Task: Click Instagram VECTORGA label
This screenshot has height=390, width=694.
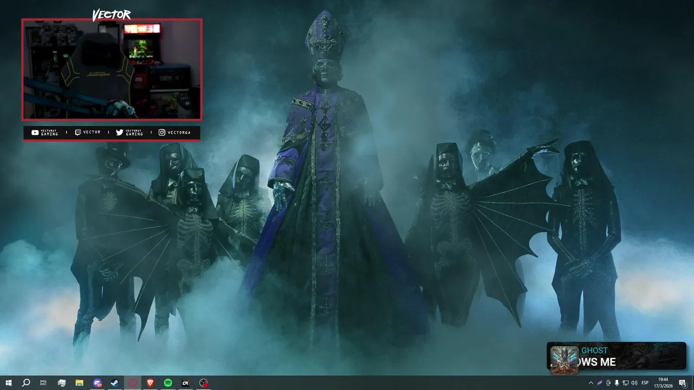Action: pyautogui.click(x=175, y=133)
